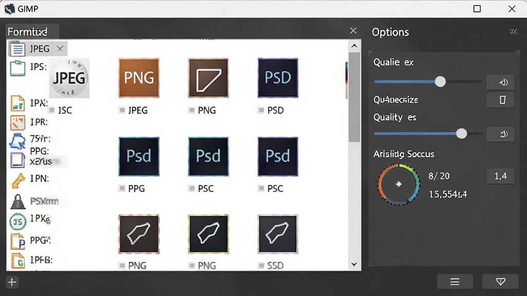The image size is (527, 296).
Task: Click the blue icon beside 75fr:
Action: (17, 141)
